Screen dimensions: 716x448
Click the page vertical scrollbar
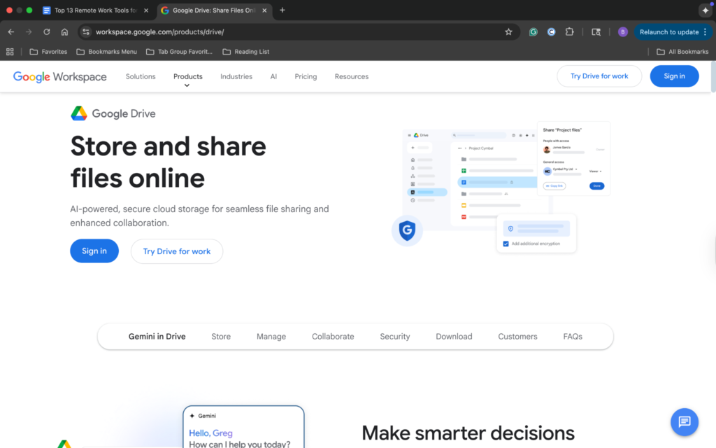pyautogui.click(x=713, y=76)
